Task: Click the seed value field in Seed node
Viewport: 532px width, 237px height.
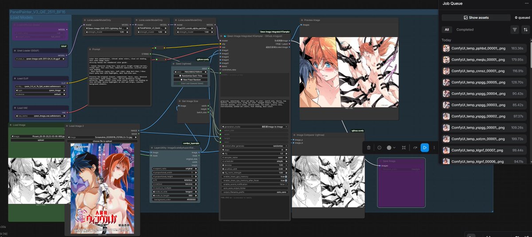Action: click(190, 71)
